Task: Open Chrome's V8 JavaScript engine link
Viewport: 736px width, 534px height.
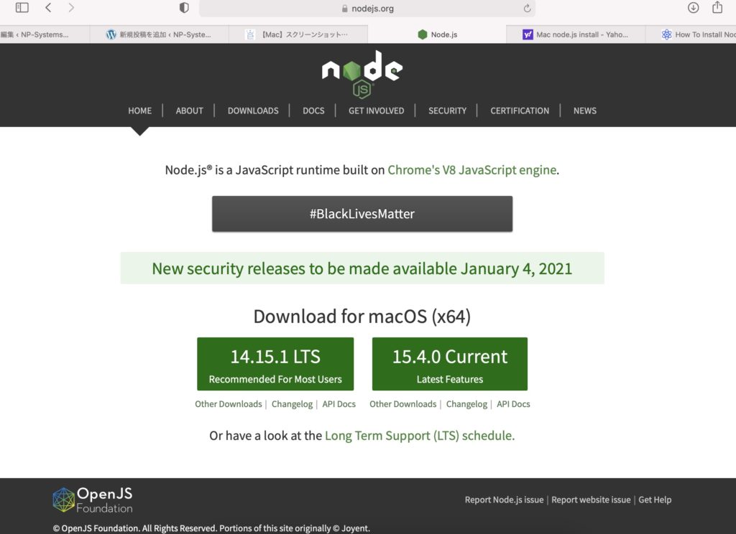Action: [471, 169]
